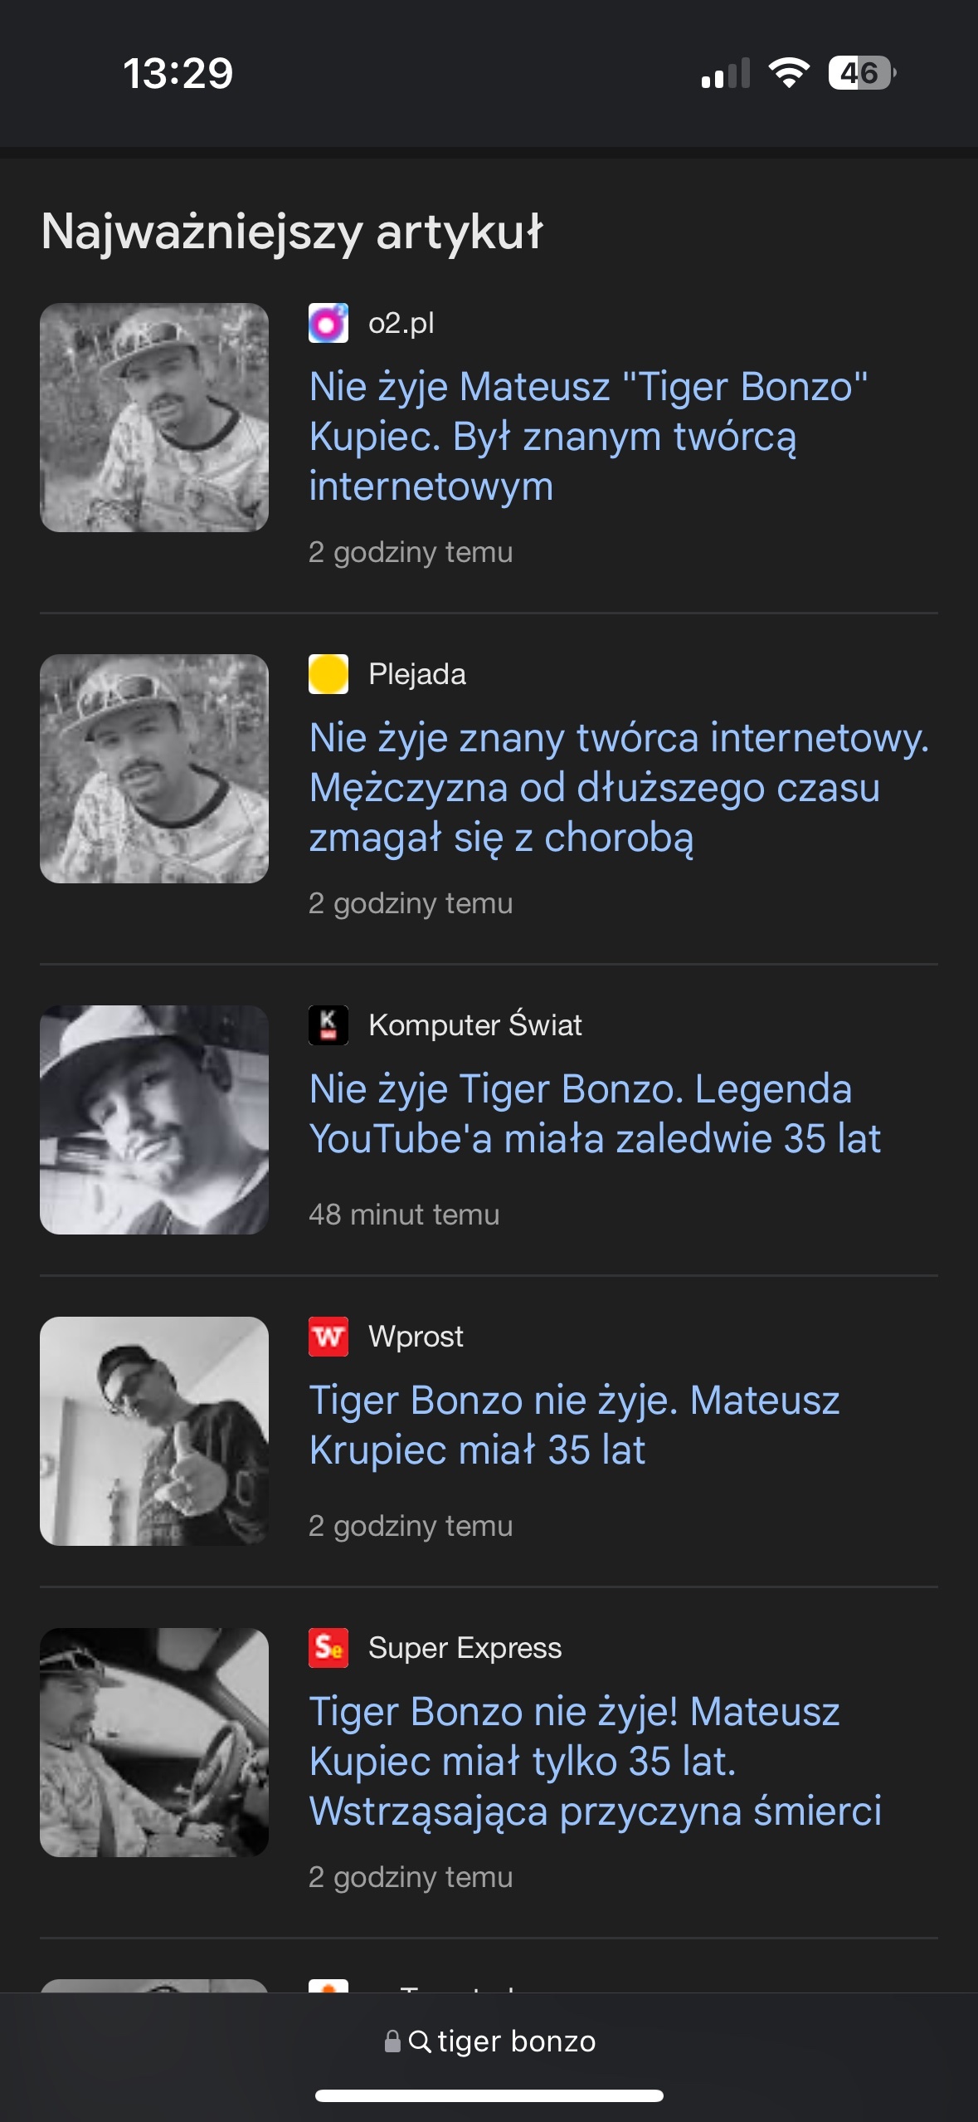Tap the o2.pl article thumbnail photo

pyautogui.click(x=154, y=418)
